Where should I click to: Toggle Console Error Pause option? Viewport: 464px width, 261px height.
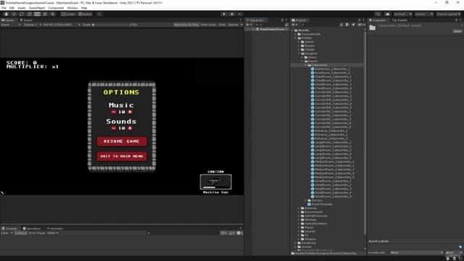click(37, 233)
